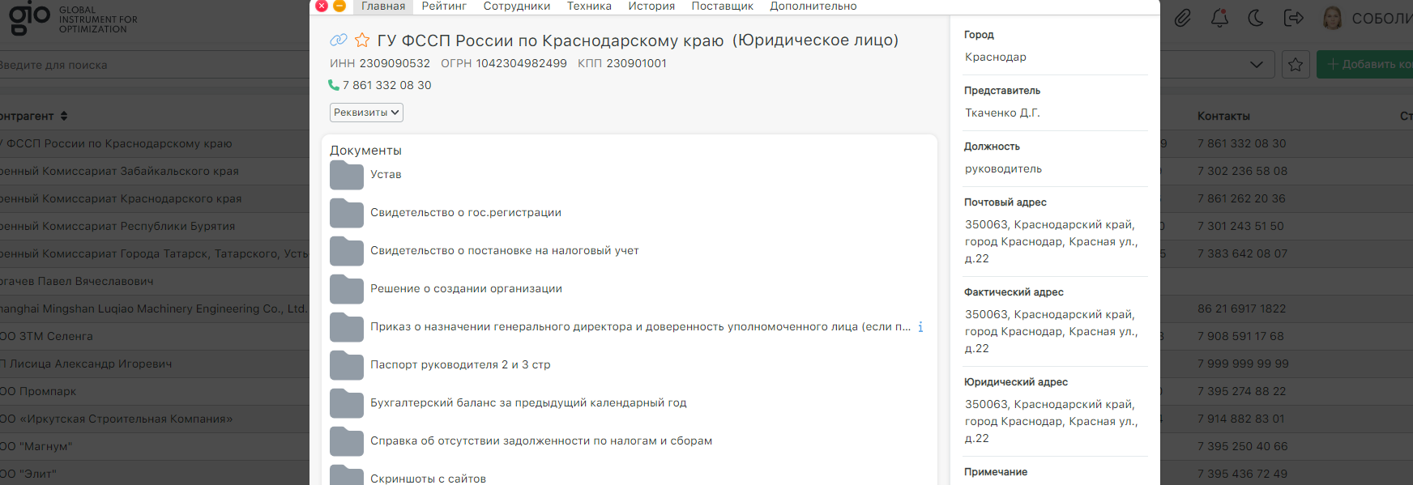
Task: Minimize dialog with orange button
Action: [339, 6]
